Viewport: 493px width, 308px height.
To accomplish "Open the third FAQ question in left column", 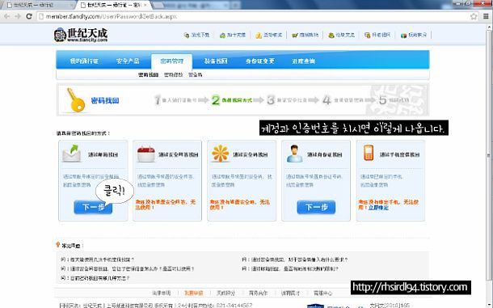I will pos(95,278).
